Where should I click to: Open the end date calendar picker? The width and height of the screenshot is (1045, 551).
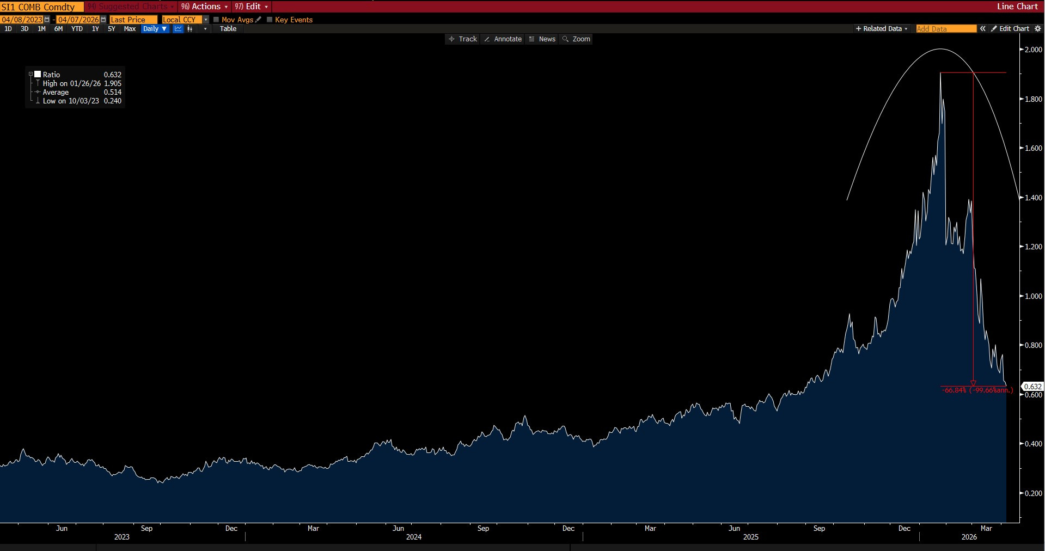(x=103, y=20)
